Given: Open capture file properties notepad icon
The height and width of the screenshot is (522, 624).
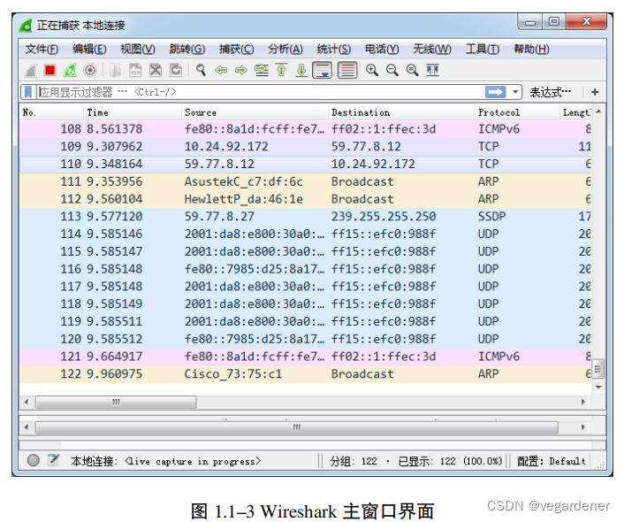Looking at the screenshot, I should (53, 460).
